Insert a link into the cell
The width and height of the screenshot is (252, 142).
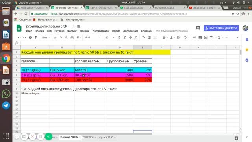click(x=195, y=37)
